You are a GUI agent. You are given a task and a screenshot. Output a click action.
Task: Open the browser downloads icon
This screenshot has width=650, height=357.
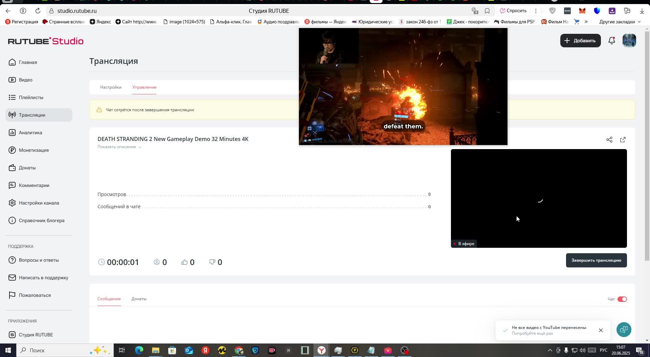[x=642, y=11]
